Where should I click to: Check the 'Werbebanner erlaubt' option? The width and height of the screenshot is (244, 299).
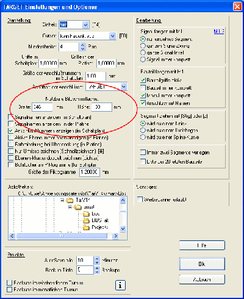[140, 200]
